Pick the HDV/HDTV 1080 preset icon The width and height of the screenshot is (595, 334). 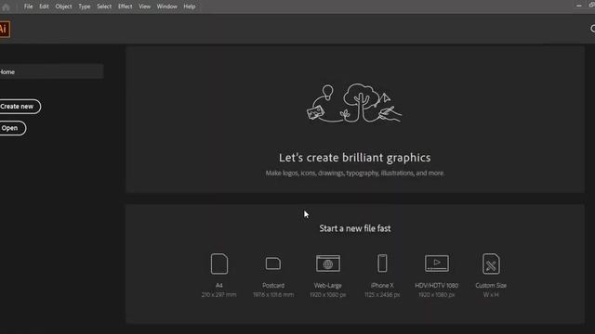pos(437,263)
